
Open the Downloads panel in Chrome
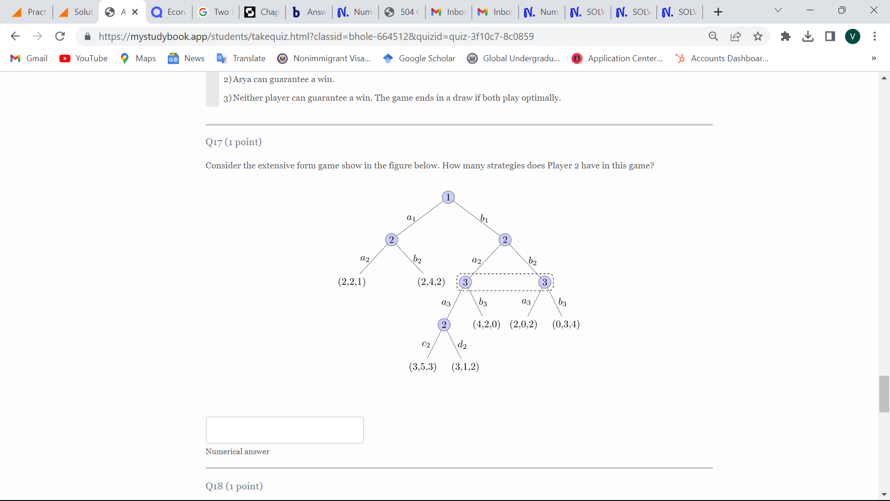click(x=808, y=36)
